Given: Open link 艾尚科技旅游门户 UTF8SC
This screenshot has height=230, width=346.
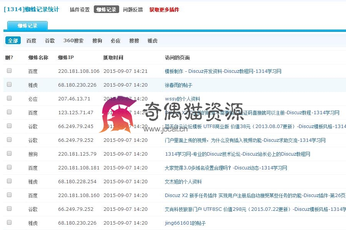Looking at the screenshot, I should click(x=255, y=209).
